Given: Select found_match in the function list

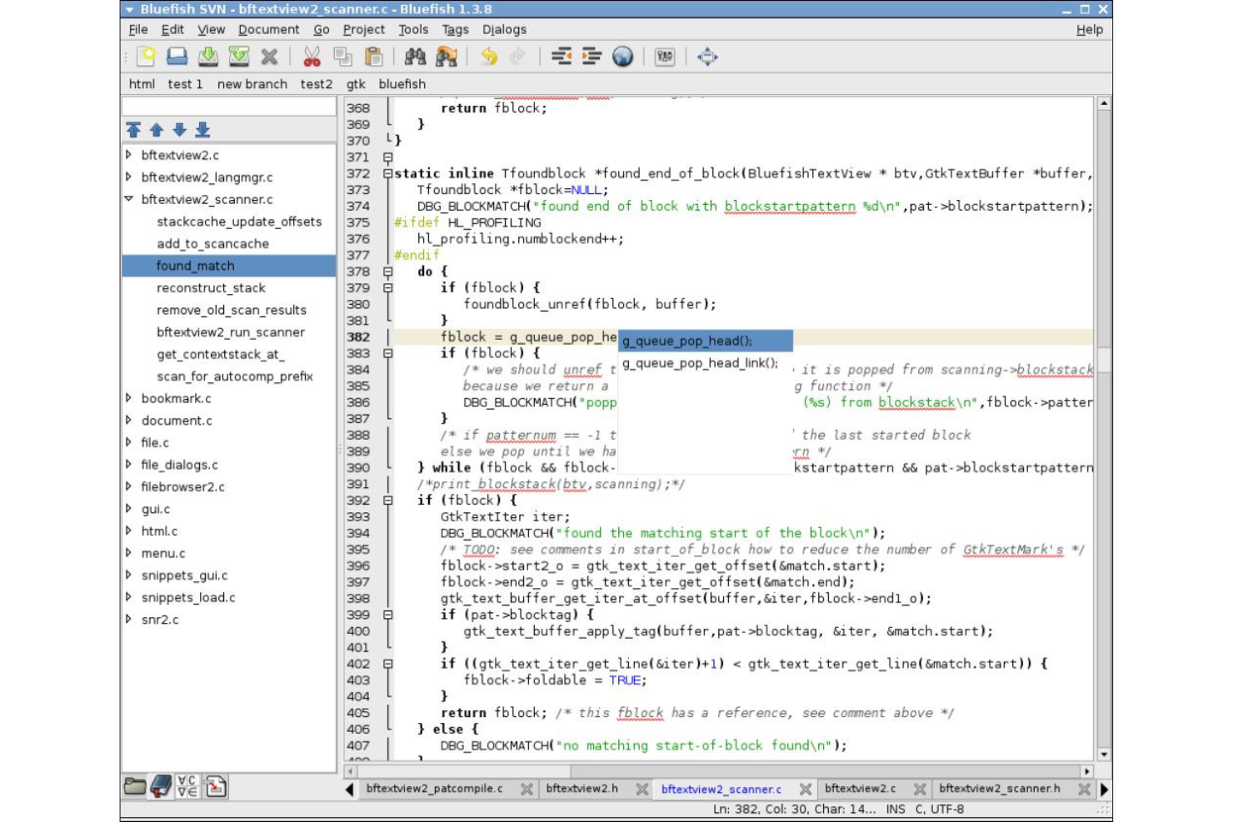Looking at the screenshot, I should 193,266.
